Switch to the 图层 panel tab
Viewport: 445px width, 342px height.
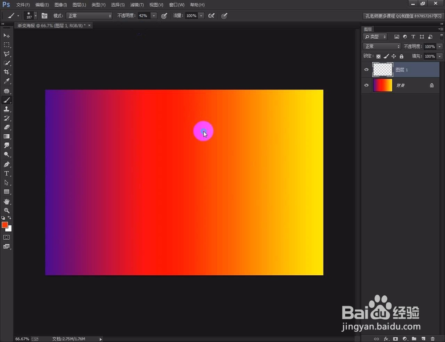(x=369, y=29)
